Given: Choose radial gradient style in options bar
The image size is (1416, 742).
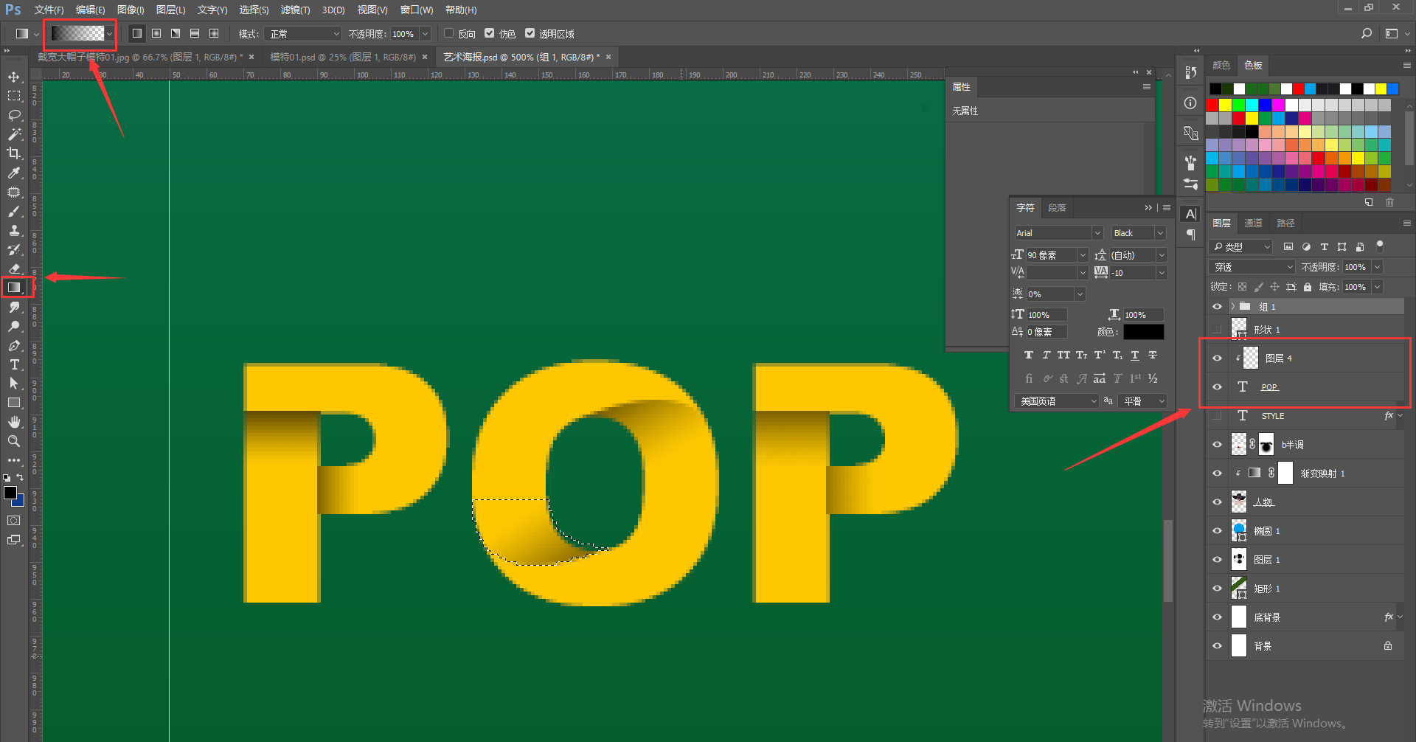Looking at the screenshot, I should pyautogui.click(x=156, y=33).
